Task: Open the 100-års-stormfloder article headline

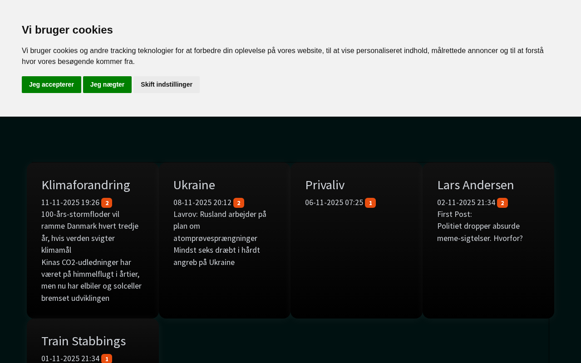Action: coord(90,232)
